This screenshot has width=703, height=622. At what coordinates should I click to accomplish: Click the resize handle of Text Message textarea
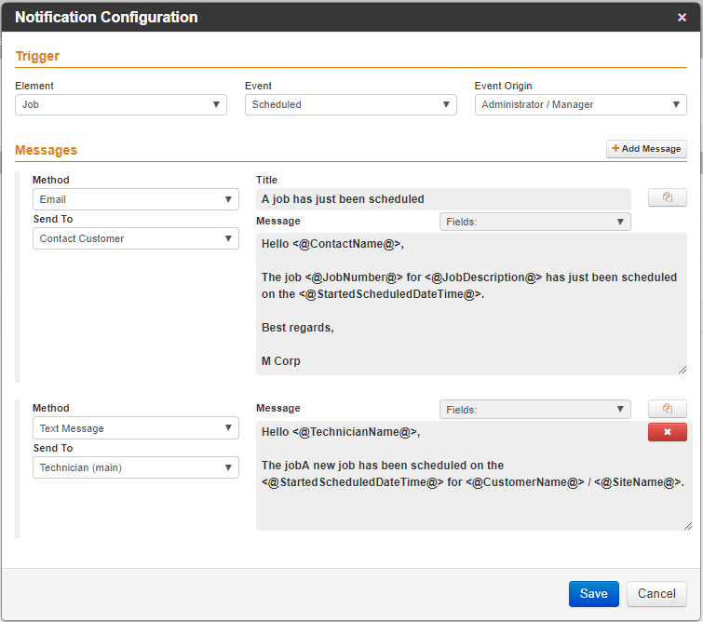point(688,525)
